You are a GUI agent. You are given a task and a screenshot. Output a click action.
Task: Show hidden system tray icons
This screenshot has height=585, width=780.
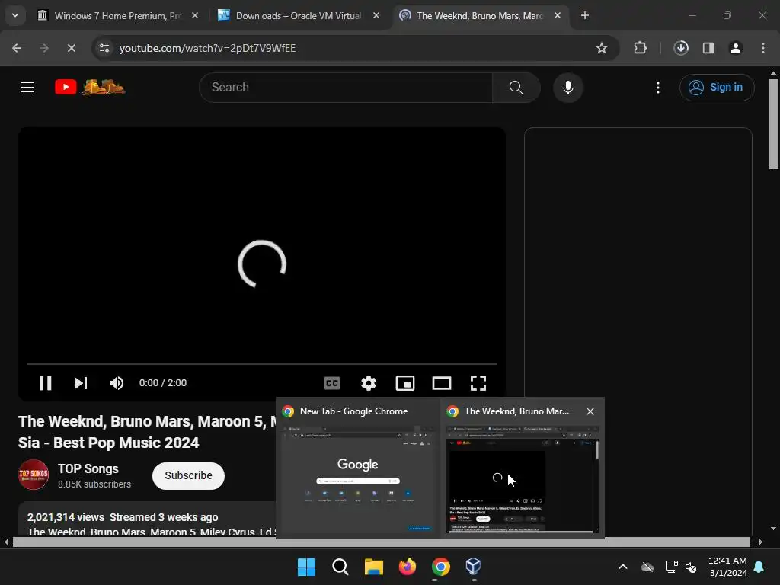(x=623, y=567)
